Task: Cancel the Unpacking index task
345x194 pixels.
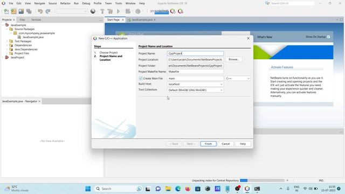Action: point(287,181)
